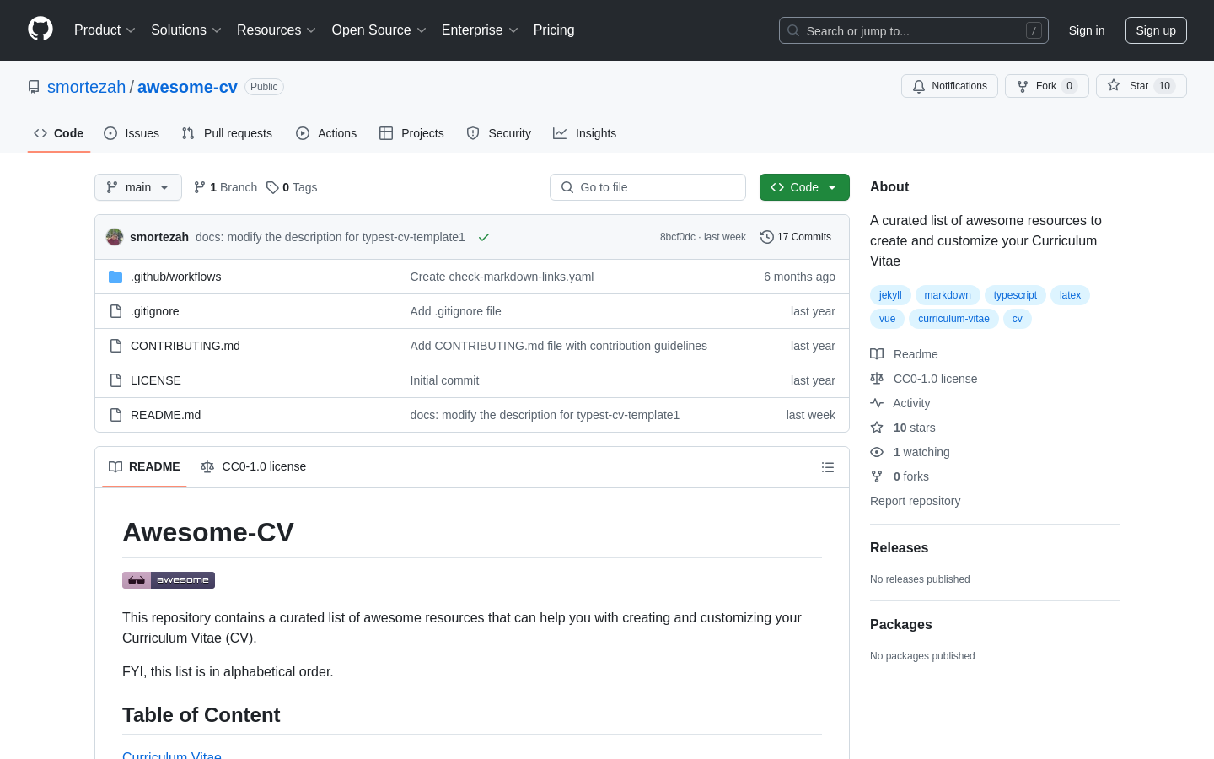1214x759 pixels.
Task: Click the book icon next to Readme
Action: [x=877, y=354]
